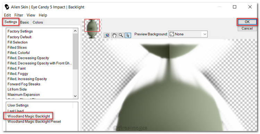Click the navigator preview thumbnail

[x=92, y=28]
